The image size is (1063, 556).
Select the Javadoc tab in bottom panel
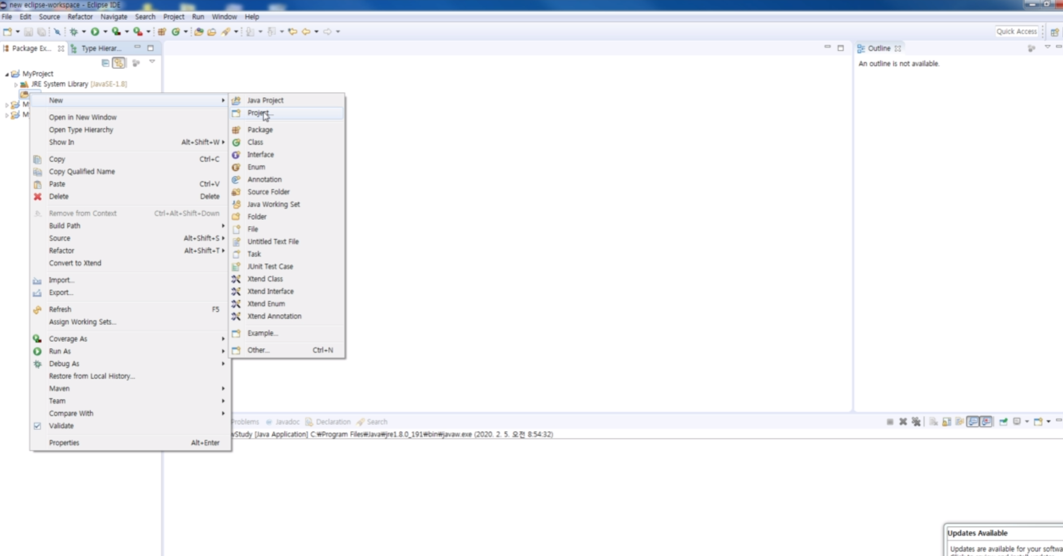coord(283,422)
